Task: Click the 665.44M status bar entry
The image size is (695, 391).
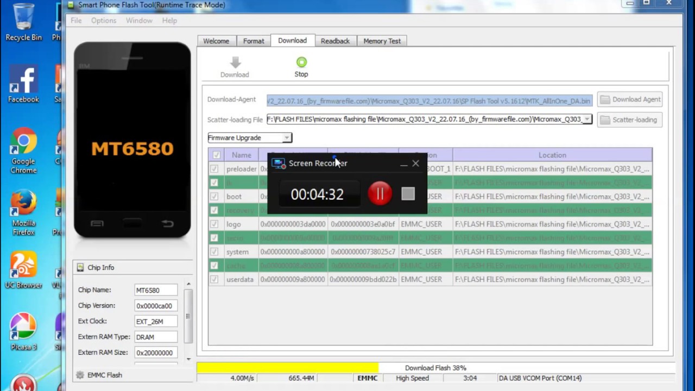Action: pyautogui.click(x=301, y=378)
